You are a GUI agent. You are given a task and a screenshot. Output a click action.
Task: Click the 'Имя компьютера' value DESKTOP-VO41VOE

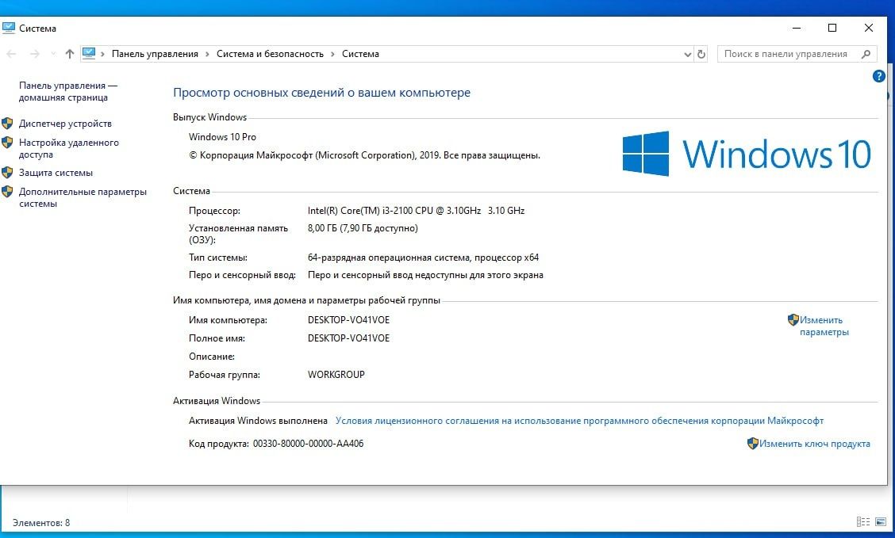click(349, 320)
